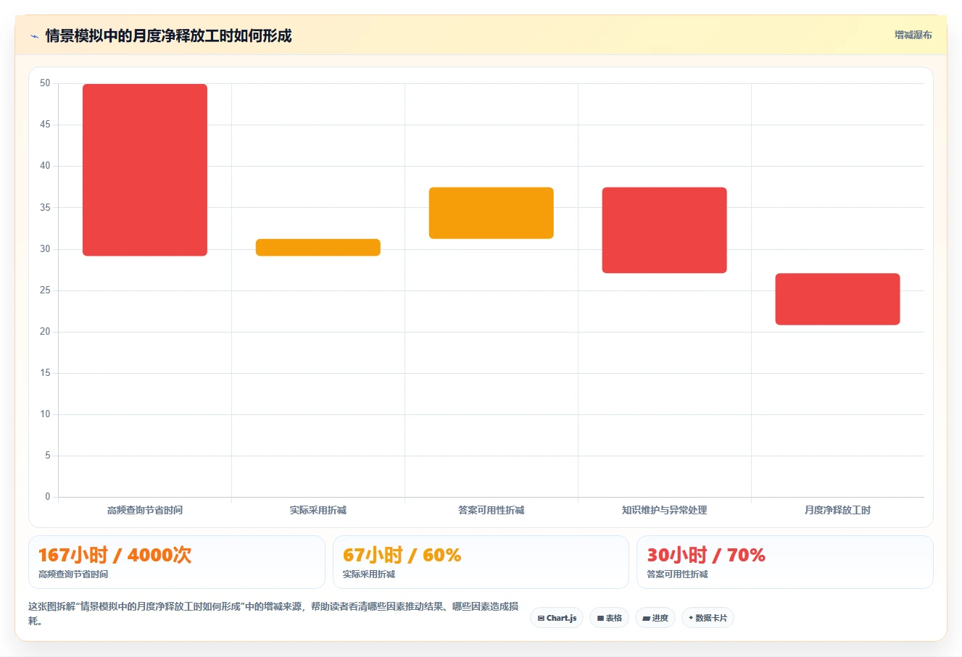Click the description paragraph below the cards
Viewport: 962px width, 657px height.
point(273,614)
